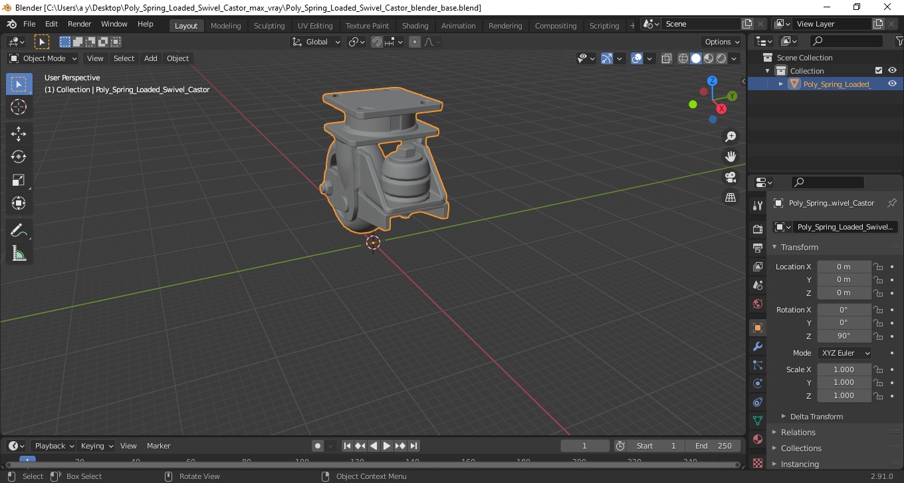Screen dimensions: 904x483
Task: Switch to Material Preview shading
Action: pyautogui.click(x=709, y=58)
